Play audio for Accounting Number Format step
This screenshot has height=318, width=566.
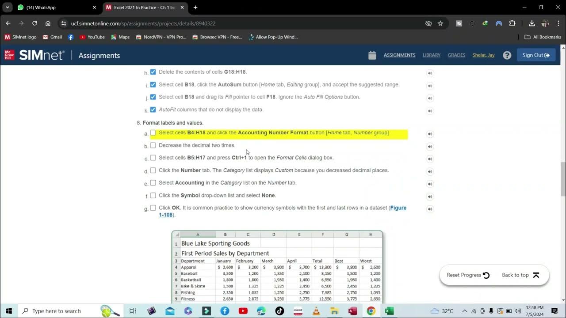pyautogui.click(x=429, y=134)
